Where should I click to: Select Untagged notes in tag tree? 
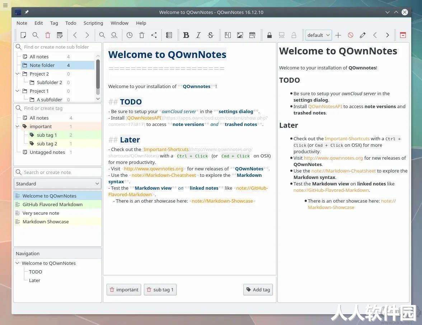(x=47, y=152)
